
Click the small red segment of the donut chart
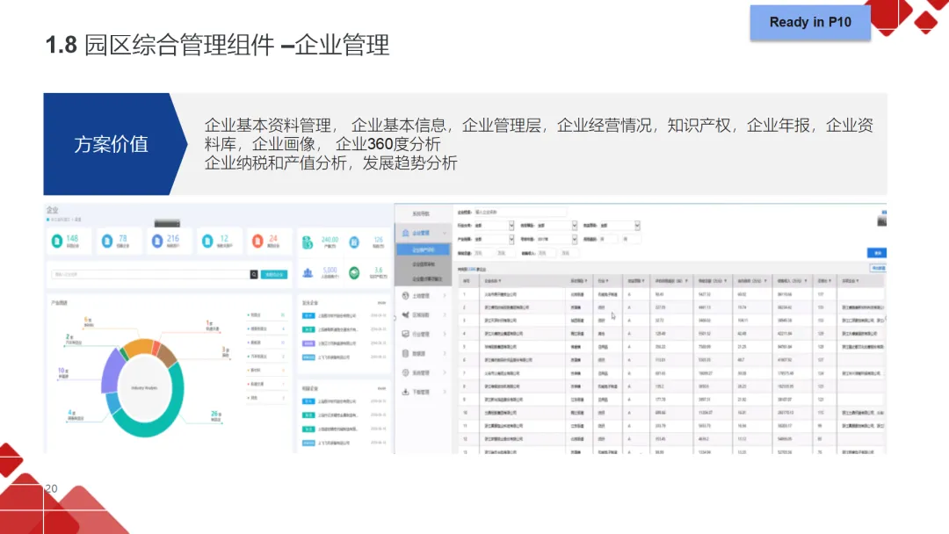point(156,347)
